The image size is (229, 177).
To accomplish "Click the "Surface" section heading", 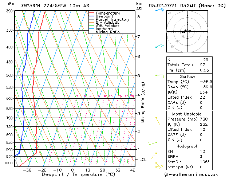I will [187, 76].
